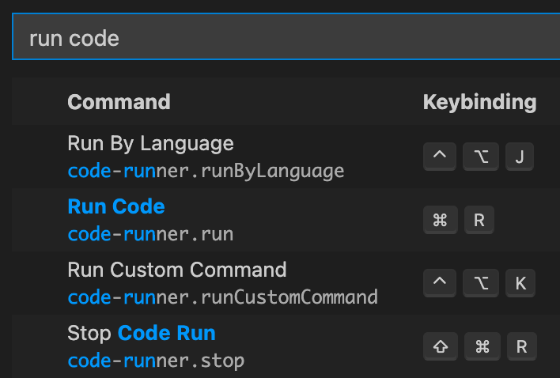Click the Command column header

(119, 102)
